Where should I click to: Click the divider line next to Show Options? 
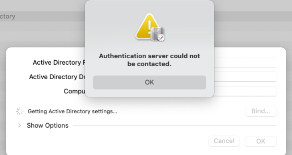tap(174, 125)
